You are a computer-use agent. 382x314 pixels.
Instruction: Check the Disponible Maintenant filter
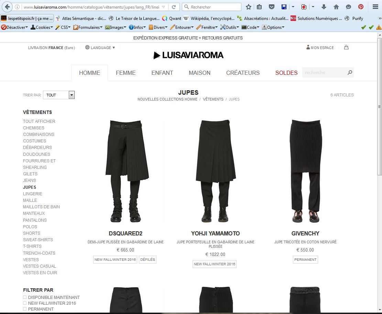click(25, 297)
